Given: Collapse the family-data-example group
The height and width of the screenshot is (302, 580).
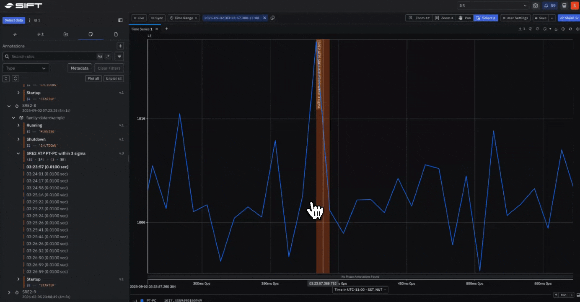Looking at the screenshot, I should [14, 118].
